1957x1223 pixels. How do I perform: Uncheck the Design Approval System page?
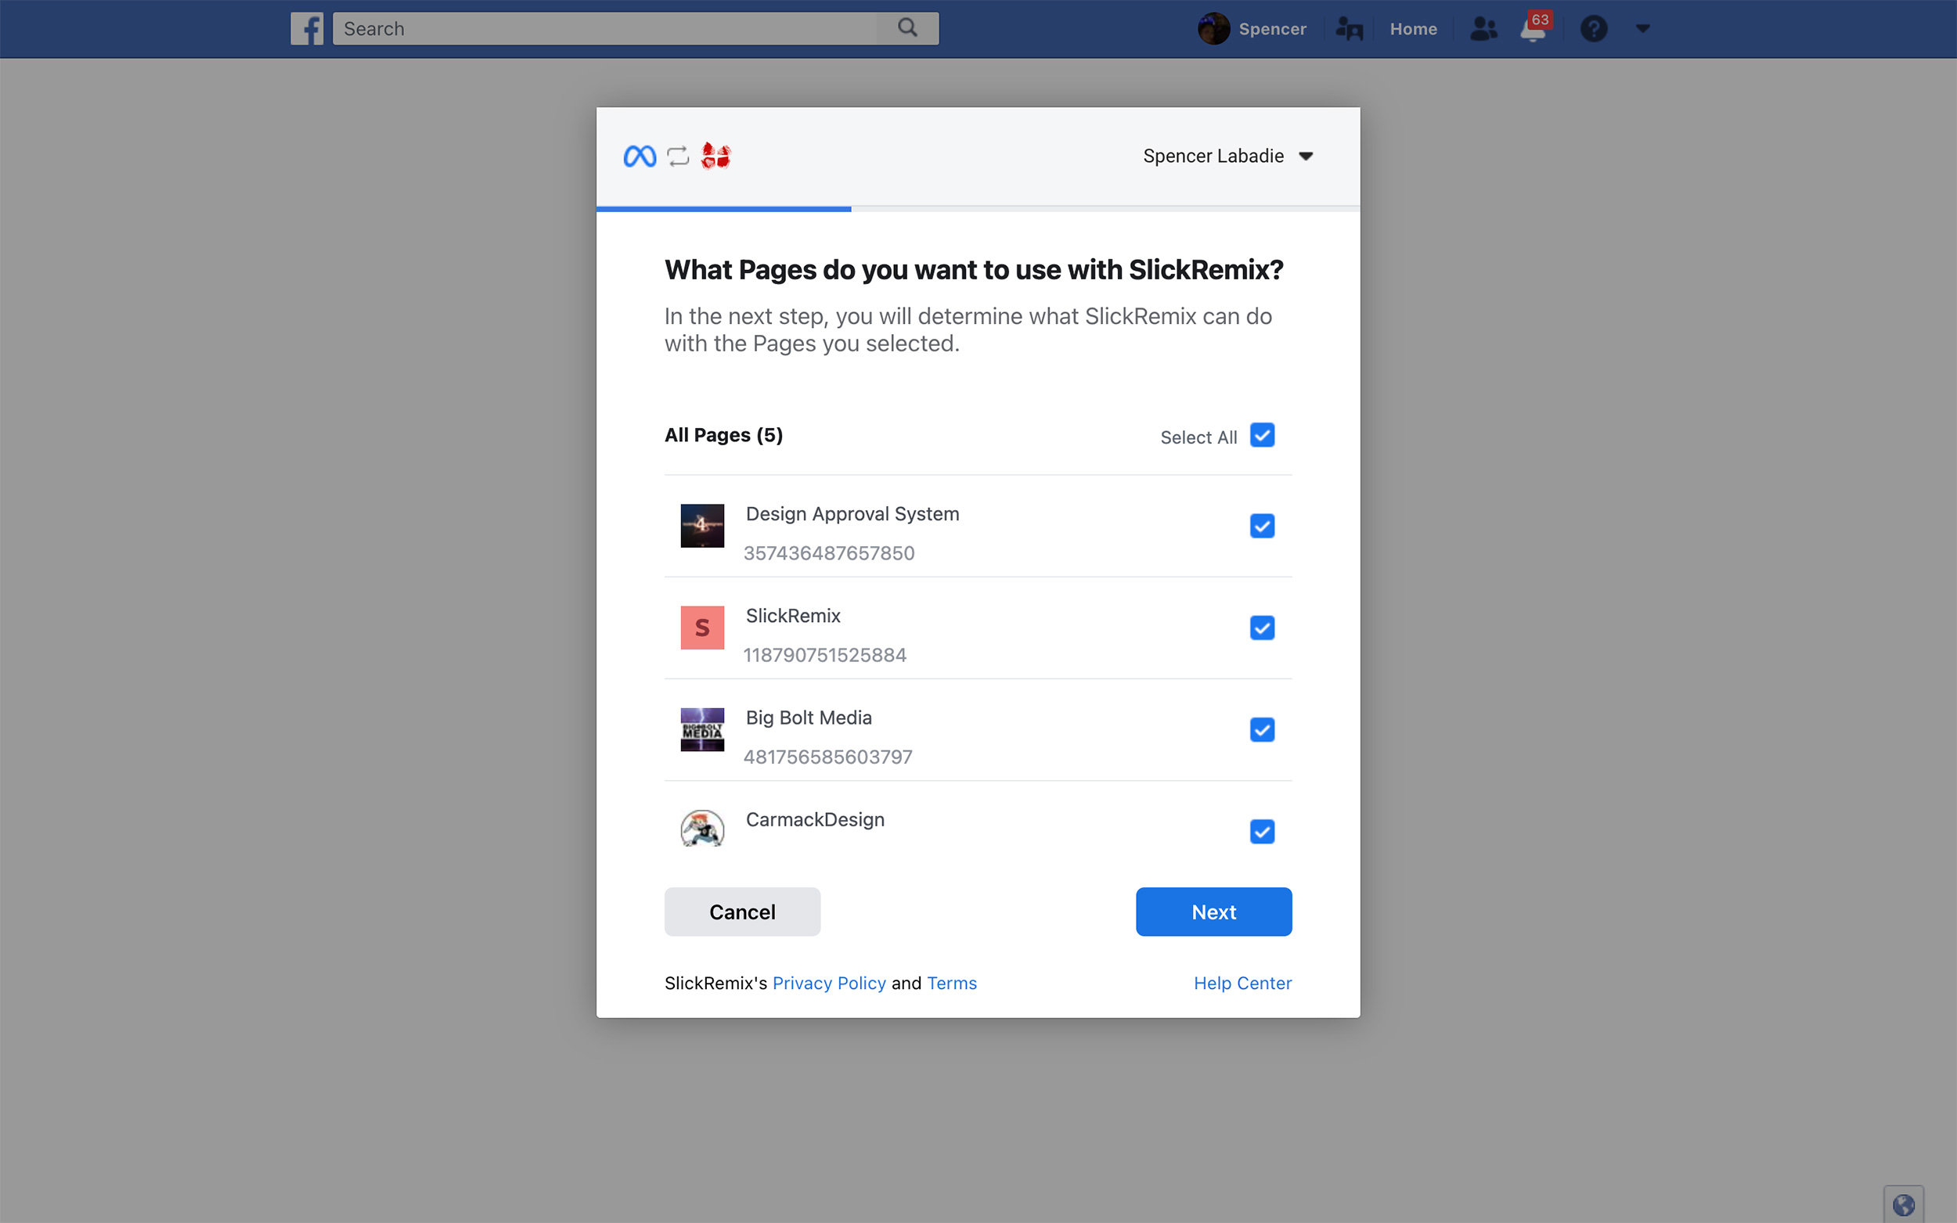pos(1262,526)
